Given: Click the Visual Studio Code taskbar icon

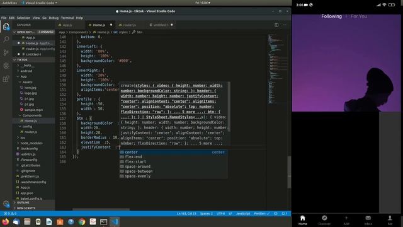Looking at the screenshot, I should tap(115, 221).
